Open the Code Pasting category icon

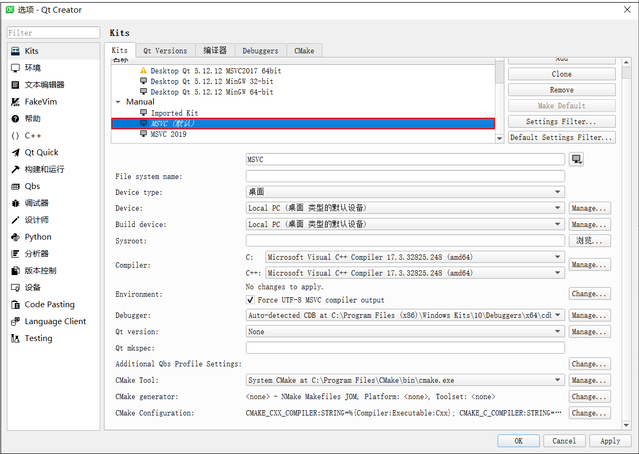tap(15, 305)
